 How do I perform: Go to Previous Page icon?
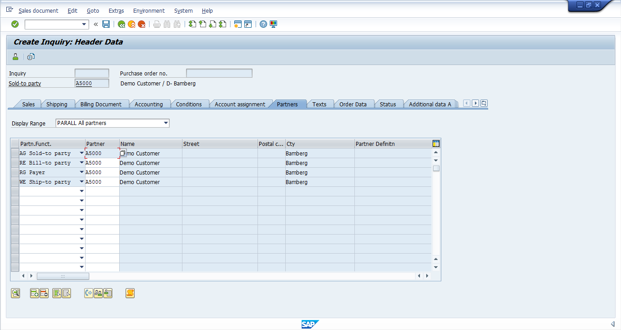[202, 24]
